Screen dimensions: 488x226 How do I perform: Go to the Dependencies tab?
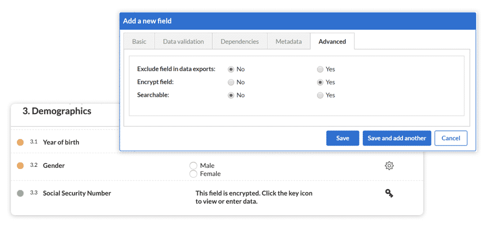(x=240, y=42)
